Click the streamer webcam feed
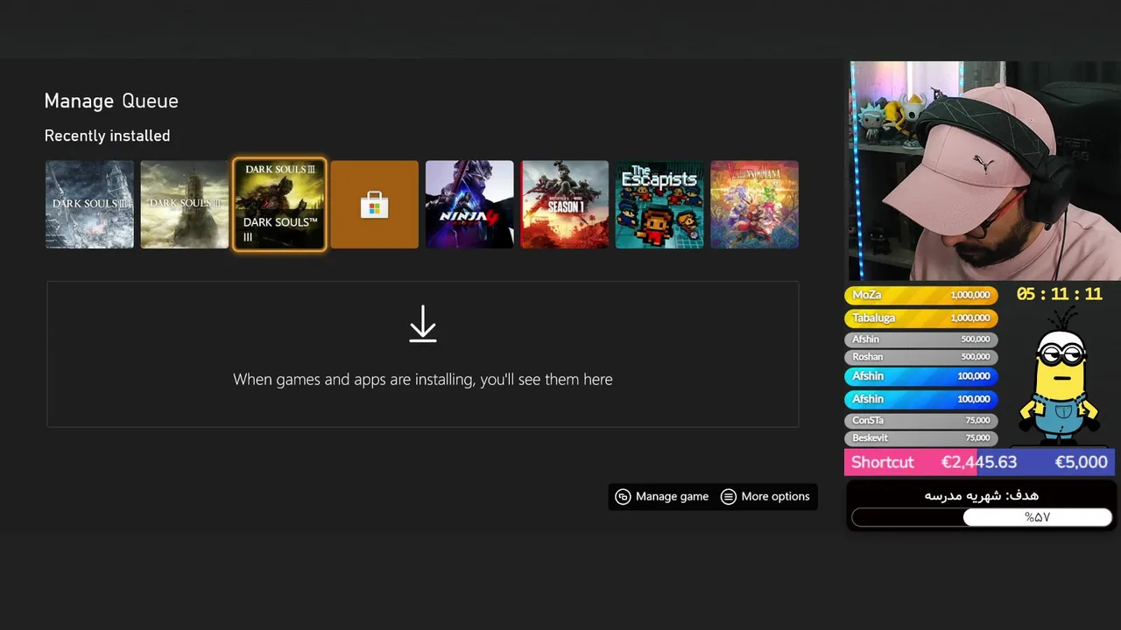 tap(984, 171)
